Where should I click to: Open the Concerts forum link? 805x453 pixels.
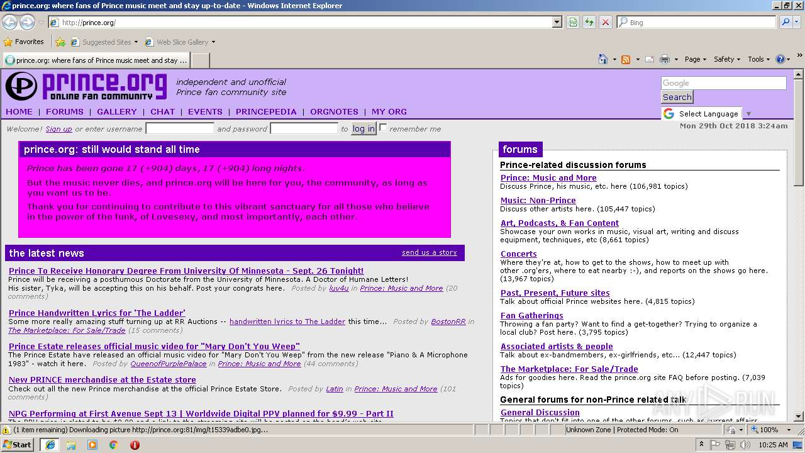(519, 254)
